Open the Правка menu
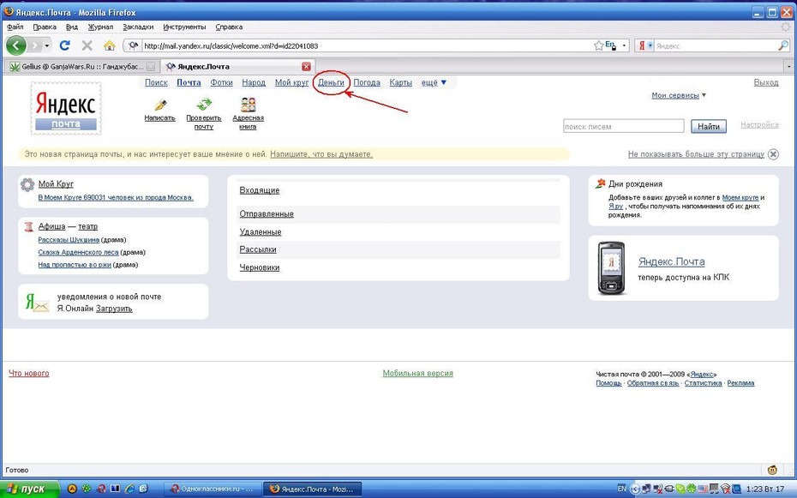 click(x=45, y=27)
